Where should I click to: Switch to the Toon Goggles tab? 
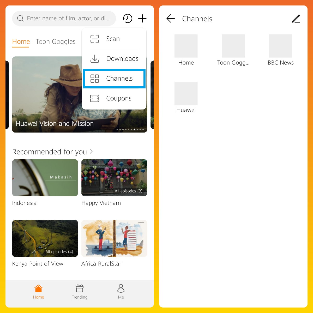56,42
